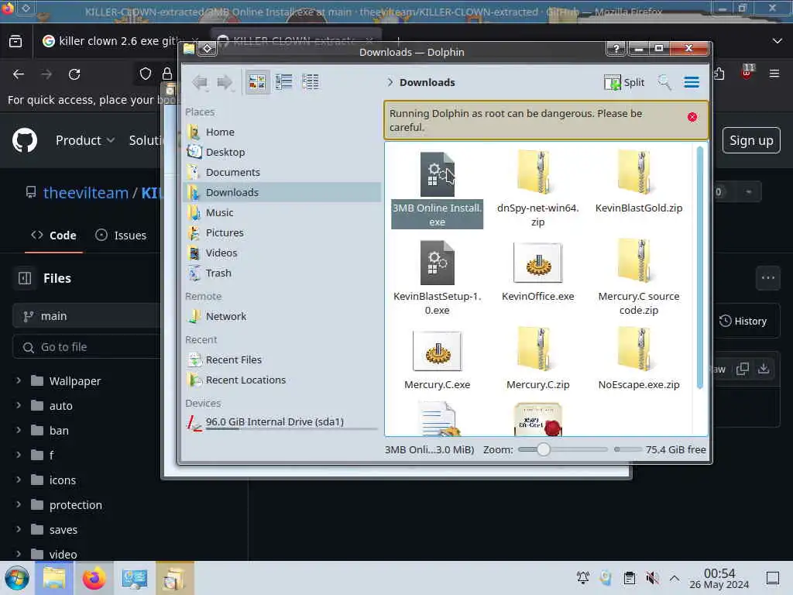Viewport: 793px width, 595px height.
Task: Go forward in Dolphin navigation
Action: tap(225, 82)
